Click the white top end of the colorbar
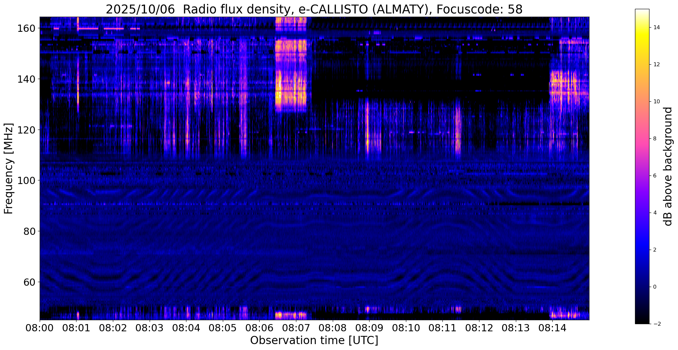The height and width of the screenshot is (350, 678). point(642,11)
